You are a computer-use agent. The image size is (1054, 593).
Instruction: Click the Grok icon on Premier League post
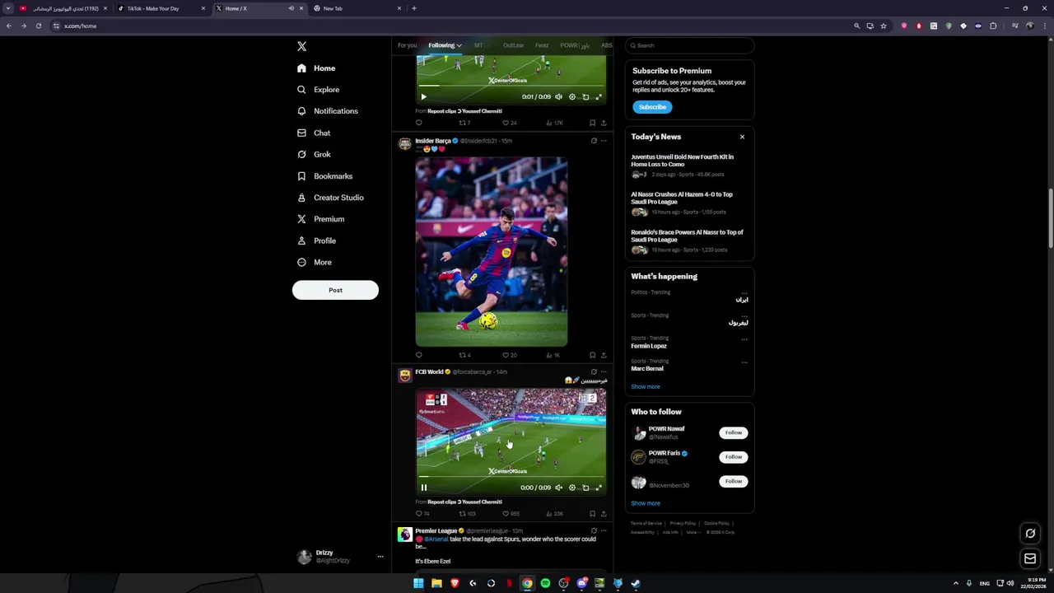594,530
